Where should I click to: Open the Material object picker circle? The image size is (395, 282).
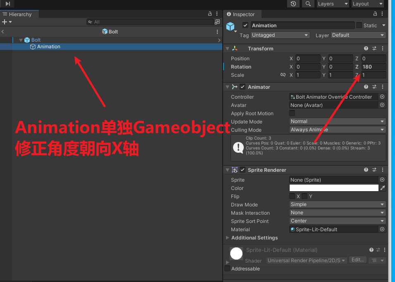[382, 230]
